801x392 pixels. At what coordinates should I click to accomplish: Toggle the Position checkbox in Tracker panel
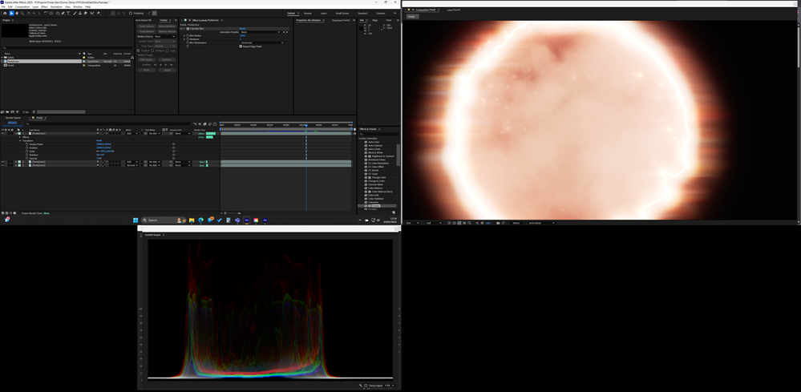[140, 51]
